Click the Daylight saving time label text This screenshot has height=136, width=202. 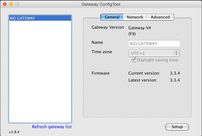click(158, 60)
